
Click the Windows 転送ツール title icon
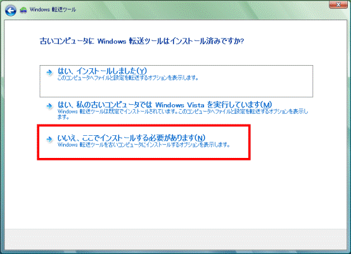tap(23, 10)
